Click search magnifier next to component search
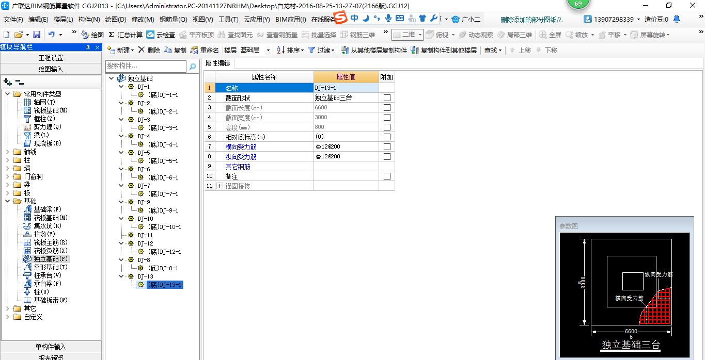705x360 pixels. 192,66
